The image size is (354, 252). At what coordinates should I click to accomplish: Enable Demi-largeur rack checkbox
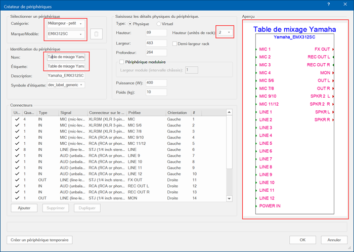click(174, 44)
